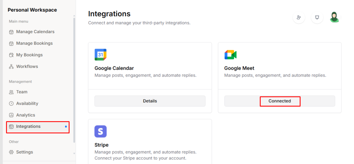
Task: Click the Google Meet camera icon
Action: pos(230,55)
